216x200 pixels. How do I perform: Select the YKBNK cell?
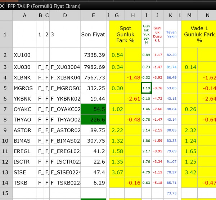24,99
